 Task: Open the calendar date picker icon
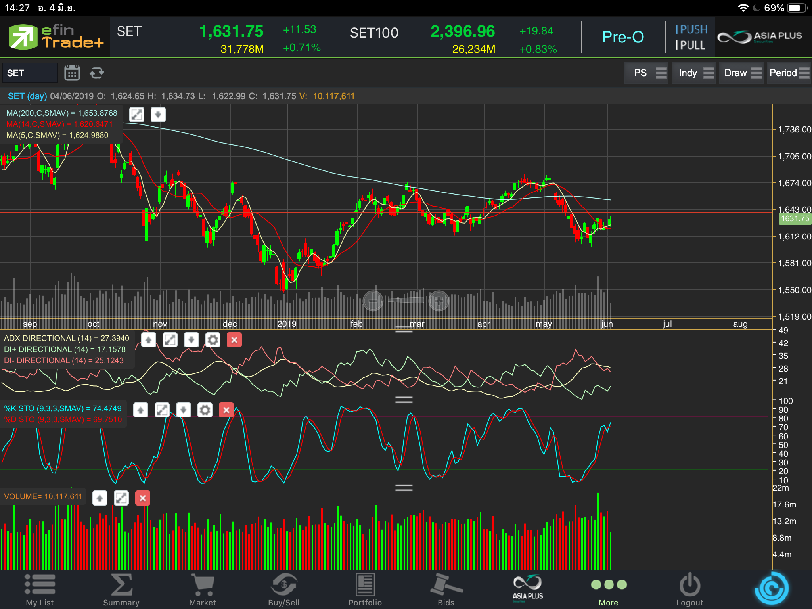(x=72, y=73)
